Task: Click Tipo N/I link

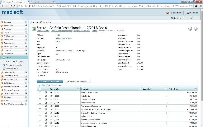Action: [57, 54]
